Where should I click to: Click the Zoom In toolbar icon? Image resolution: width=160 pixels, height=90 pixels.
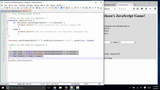point(43,8)
